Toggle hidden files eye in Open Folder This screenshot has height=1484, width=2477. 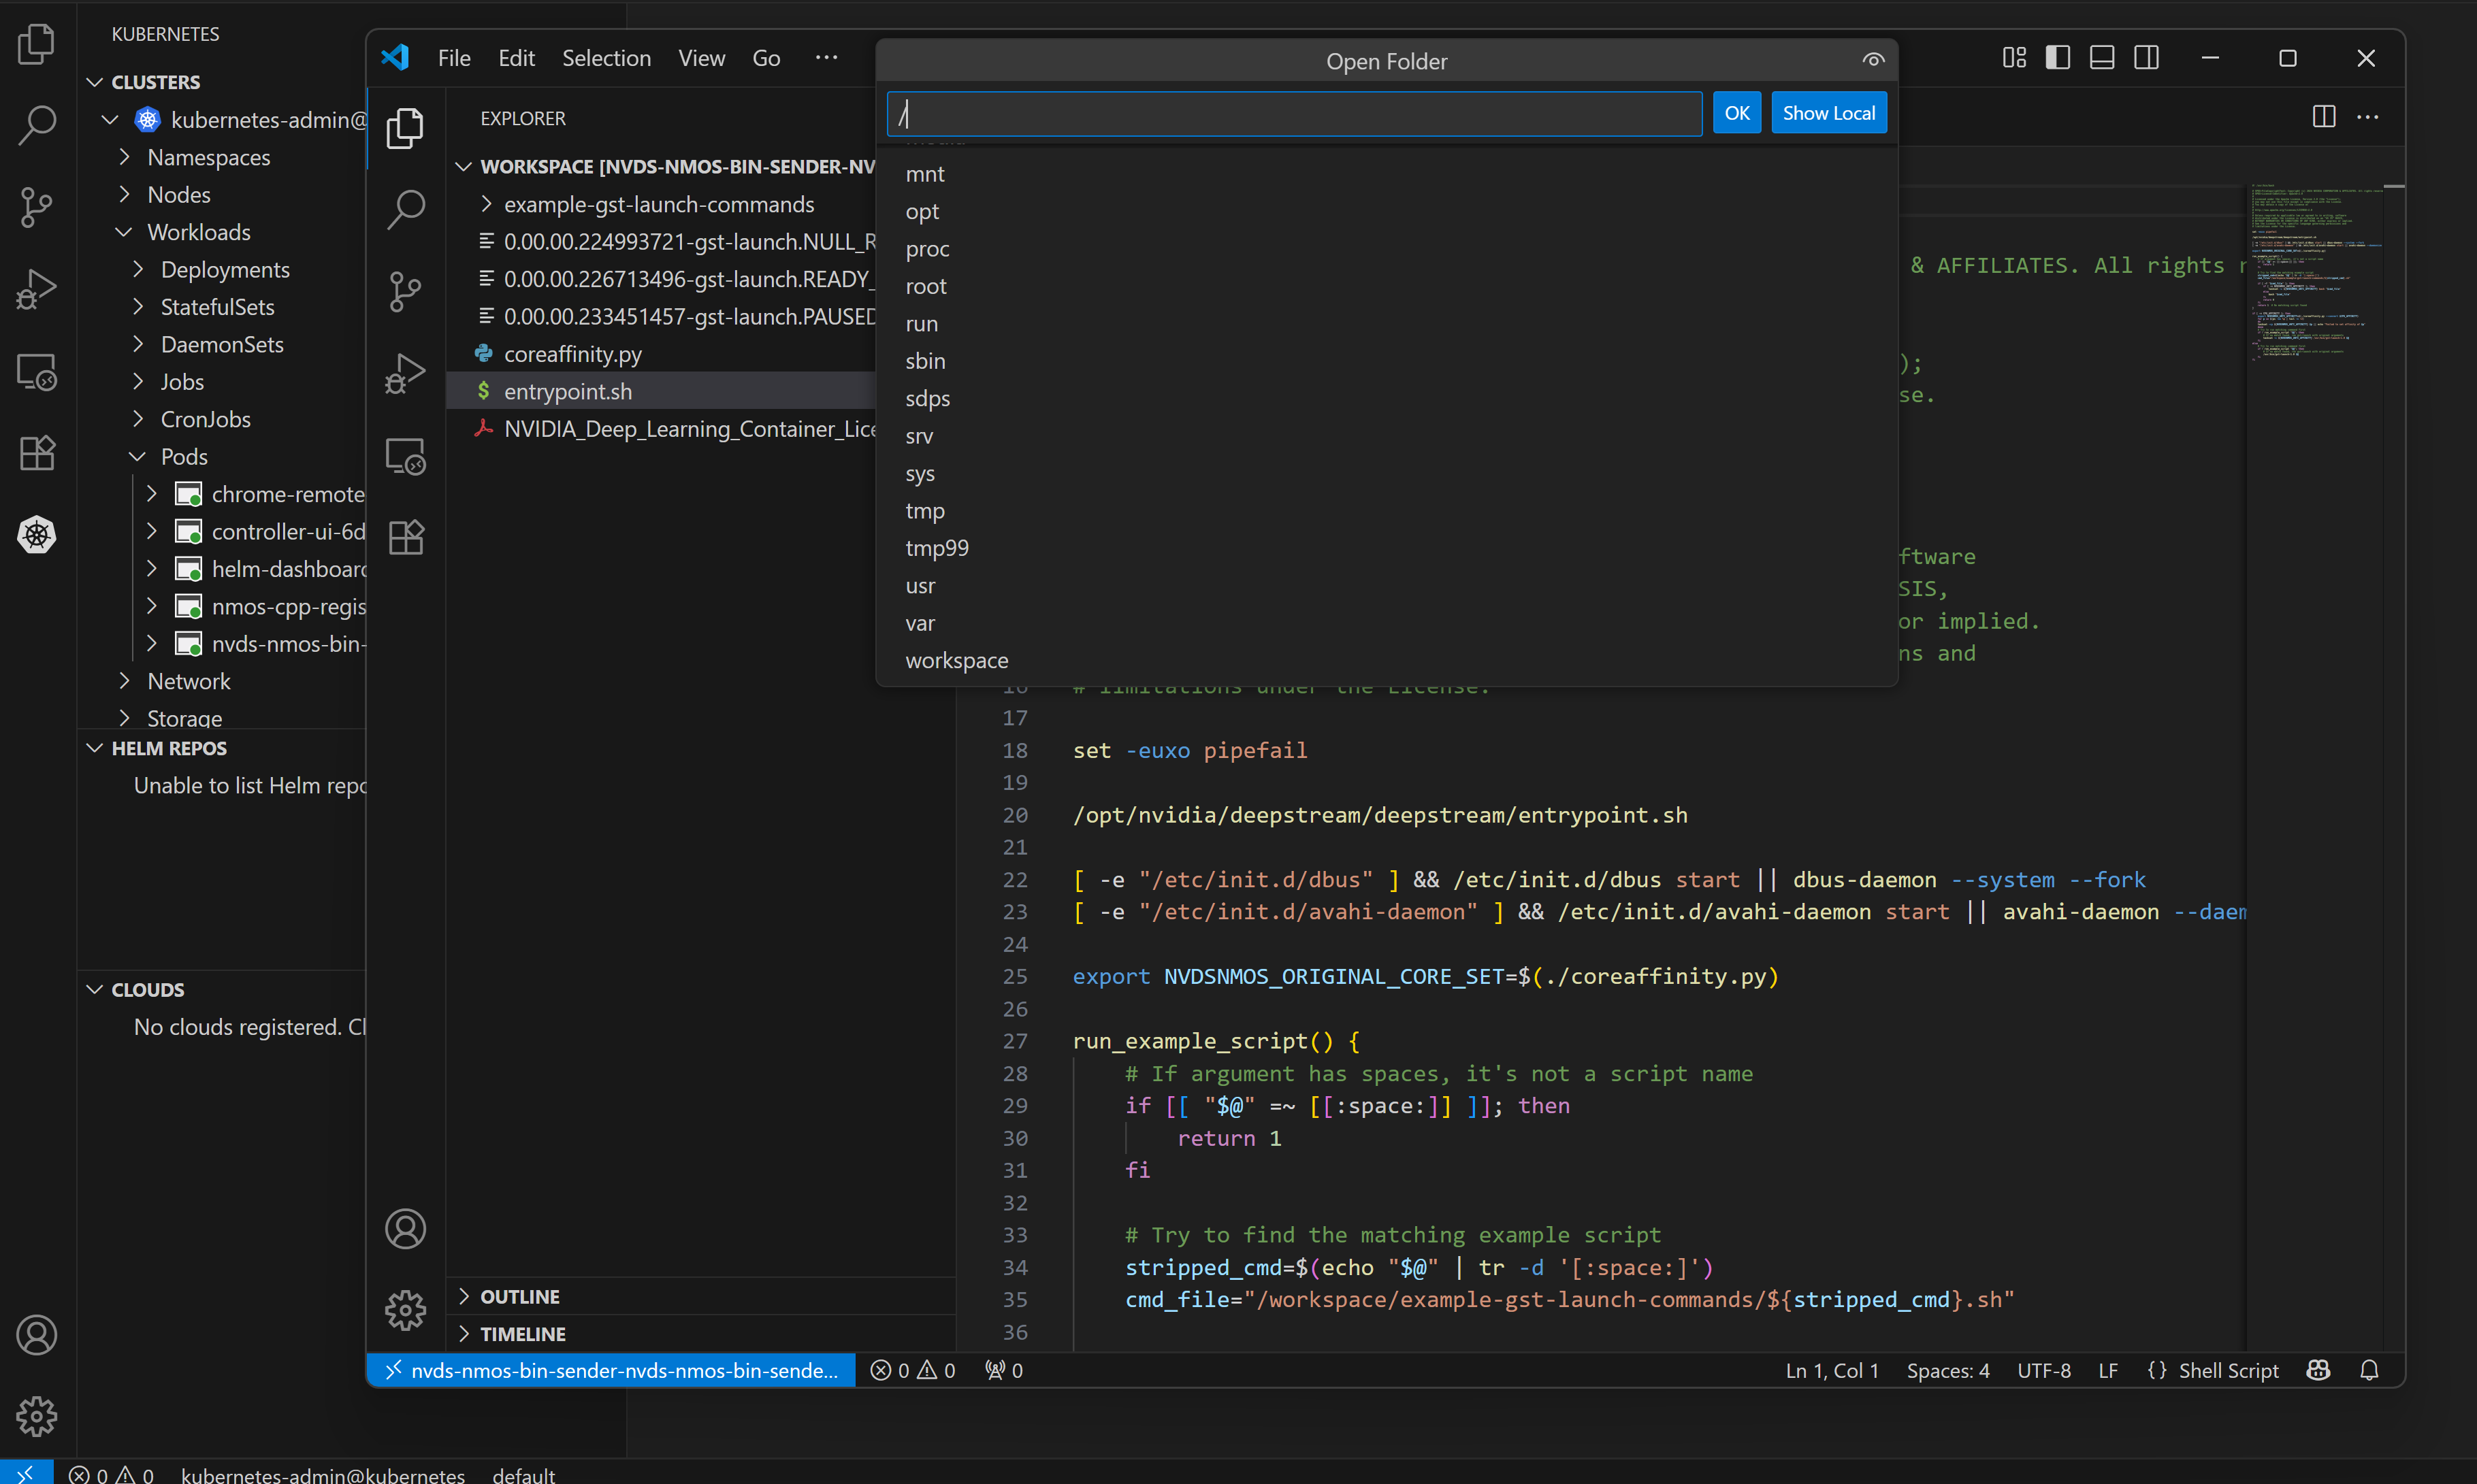pyautogui.click(x=1873, y=60)
